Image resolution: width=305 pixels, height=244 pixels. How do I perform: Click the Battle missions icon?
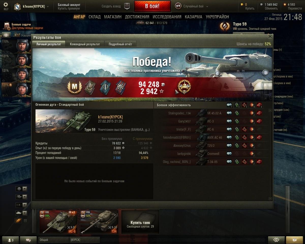point(7,26)
